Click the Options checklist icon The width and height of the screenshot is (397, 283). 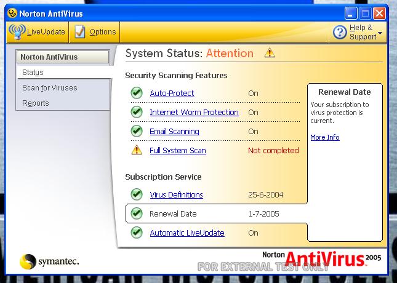coord(80,31)
